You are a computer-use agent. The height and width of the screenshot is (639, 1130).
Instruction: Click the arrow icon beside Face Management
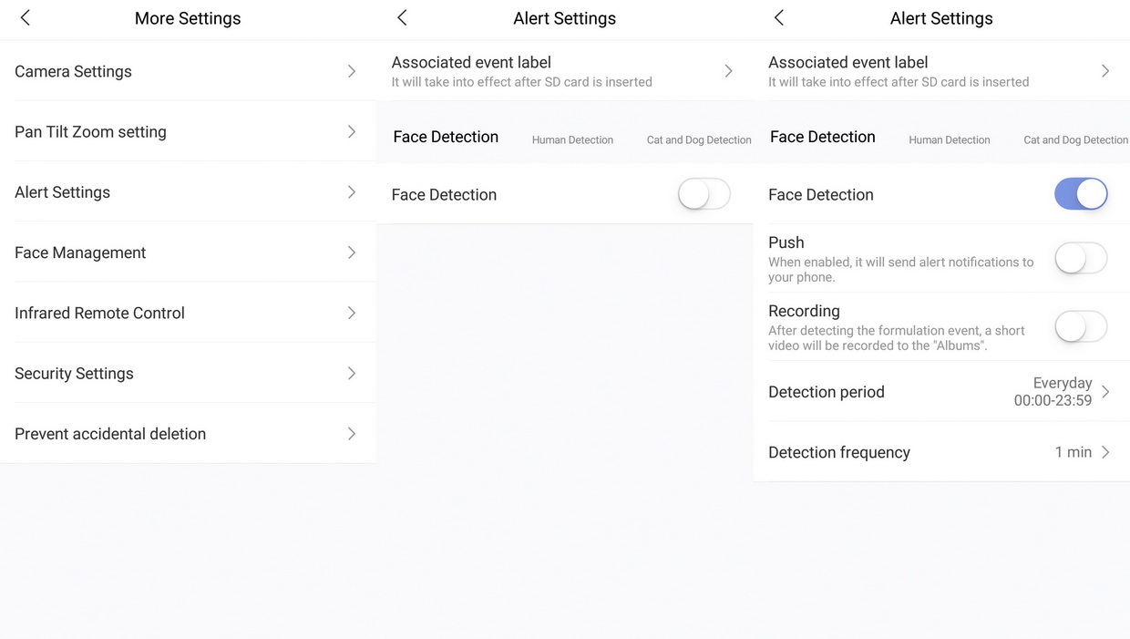(352, 253)
